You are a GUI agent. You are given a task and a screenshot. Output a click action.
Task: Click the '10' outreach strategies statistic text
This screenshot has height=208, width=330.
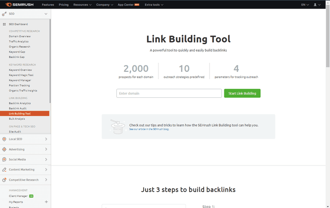tap(184, 69)
